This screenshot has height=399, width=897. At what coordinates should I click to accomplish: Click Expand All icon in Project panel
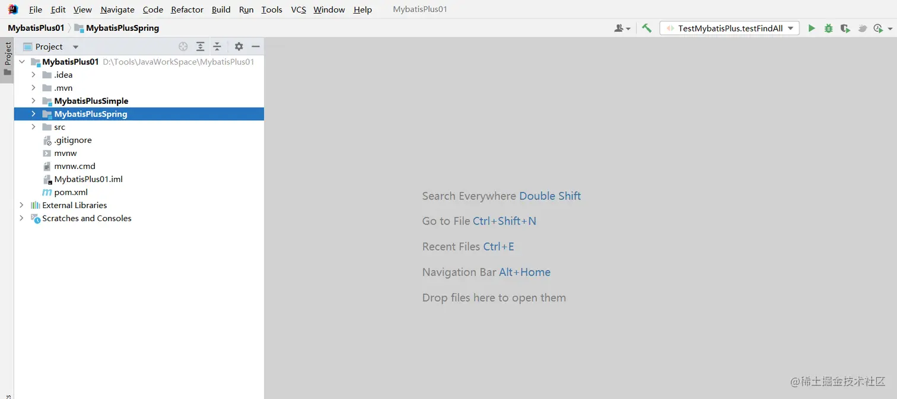[201, 46]
